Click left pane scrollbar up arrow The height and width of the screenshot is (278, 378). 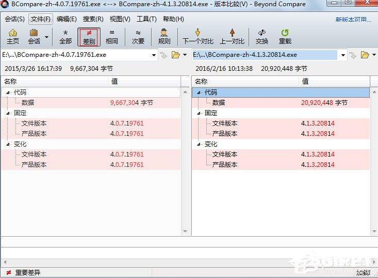[185, 92]
